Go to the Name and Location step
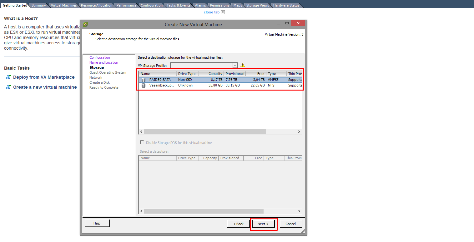The image size is (474, 242). point(104,62)
